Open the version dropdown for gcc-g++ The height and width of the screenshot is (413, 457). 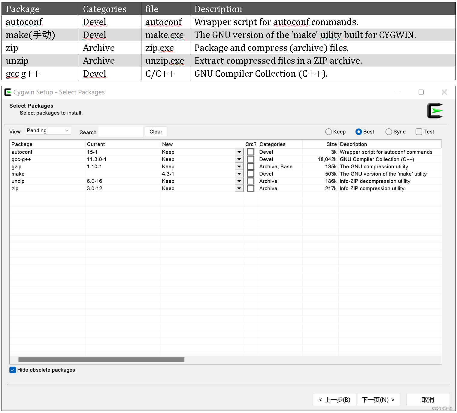tap(239, 159)
